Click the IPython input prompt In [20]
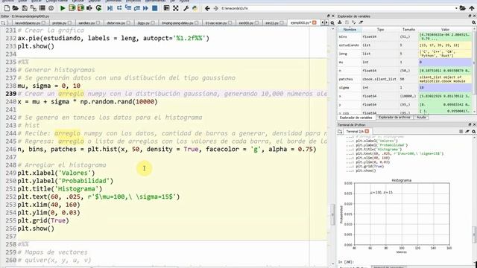The height and width of the screenshot is (268, 477). click(346, 261)
